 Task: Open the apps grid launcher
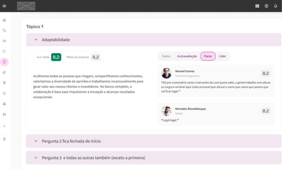(257, 6)
